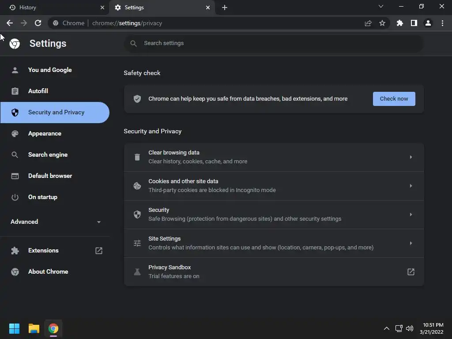Screen dimensions: 452x339
Task: Expand Clear browsing data row arrow
Action: pyautogui.click(x=411, y=157)
